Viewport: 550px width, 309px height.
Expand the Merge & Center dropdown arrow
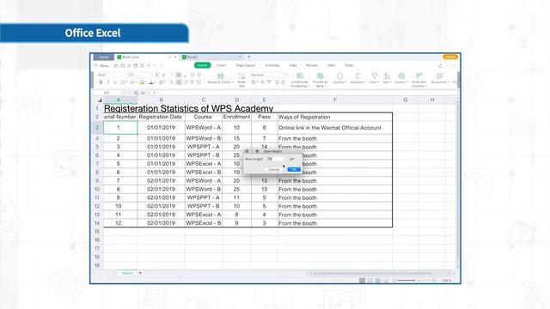[233, 82]
